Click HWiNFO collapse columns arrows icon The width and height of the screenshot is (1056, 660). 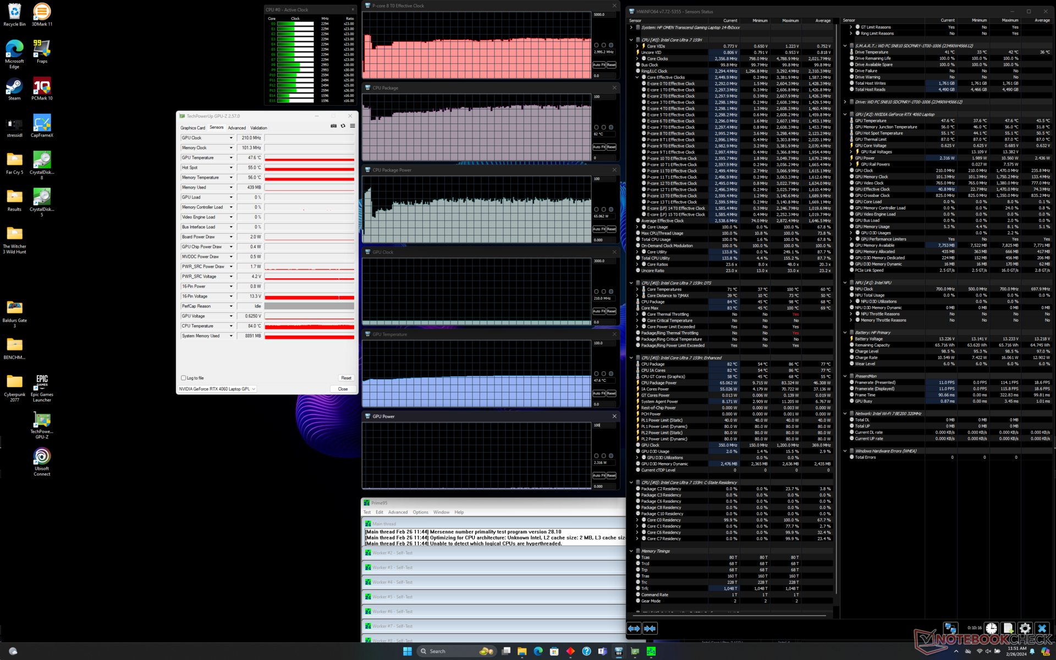pyautogui.click(x=650, y=628)
